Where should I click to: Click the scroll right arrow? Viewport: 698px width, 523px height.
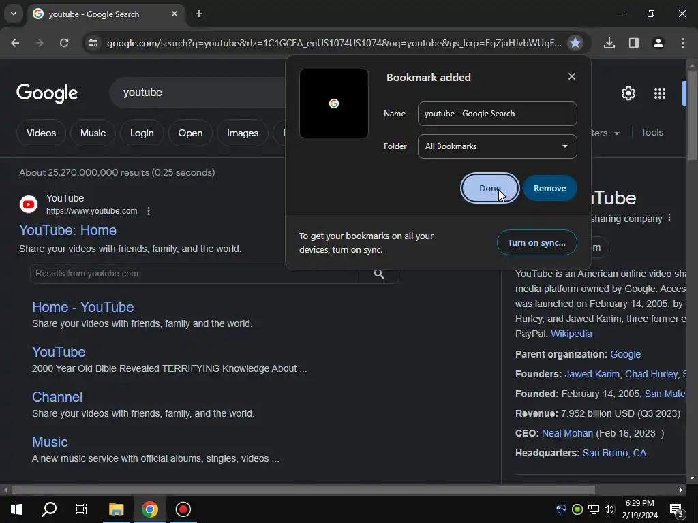click(x=681, y=490)
